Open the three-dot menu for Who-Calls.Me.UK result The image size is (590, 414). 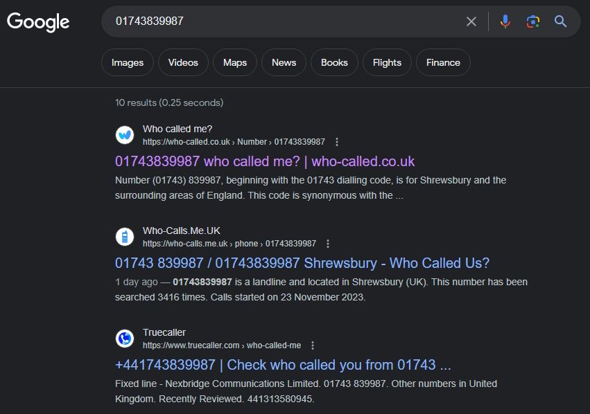pos(327,244)
